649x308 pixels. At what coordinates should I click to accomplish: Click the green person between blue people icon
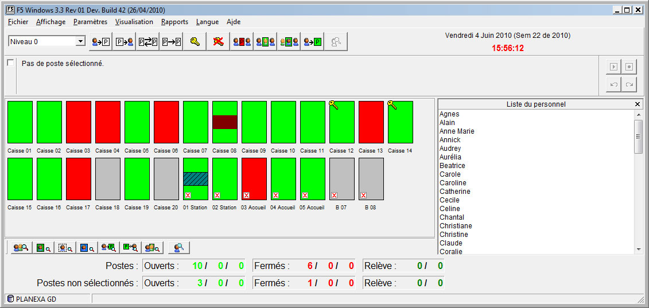[x=265, y=42]
